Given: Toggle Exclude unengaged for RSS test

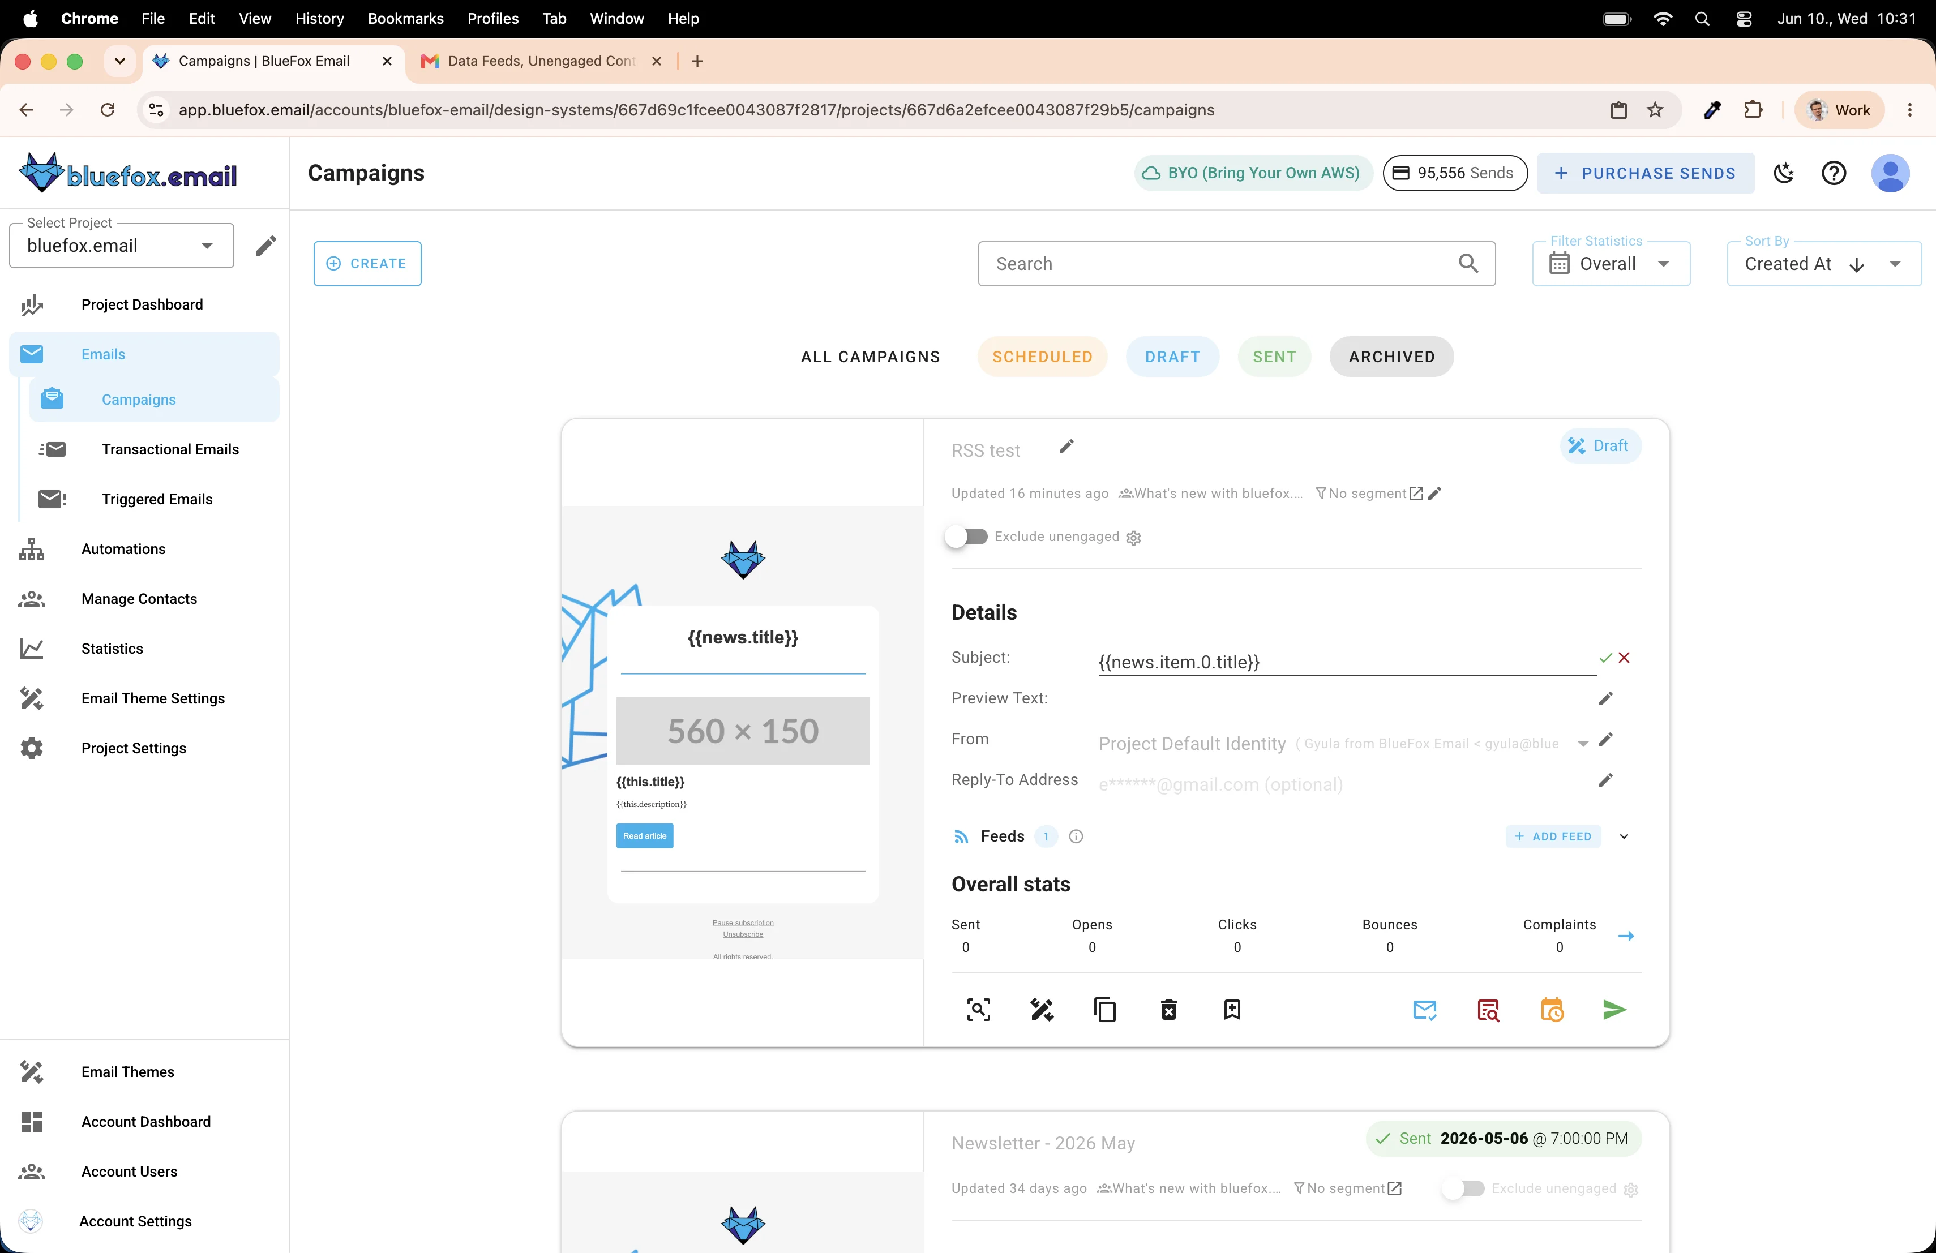Looking at the screenshot, I should tap(966, 537).
